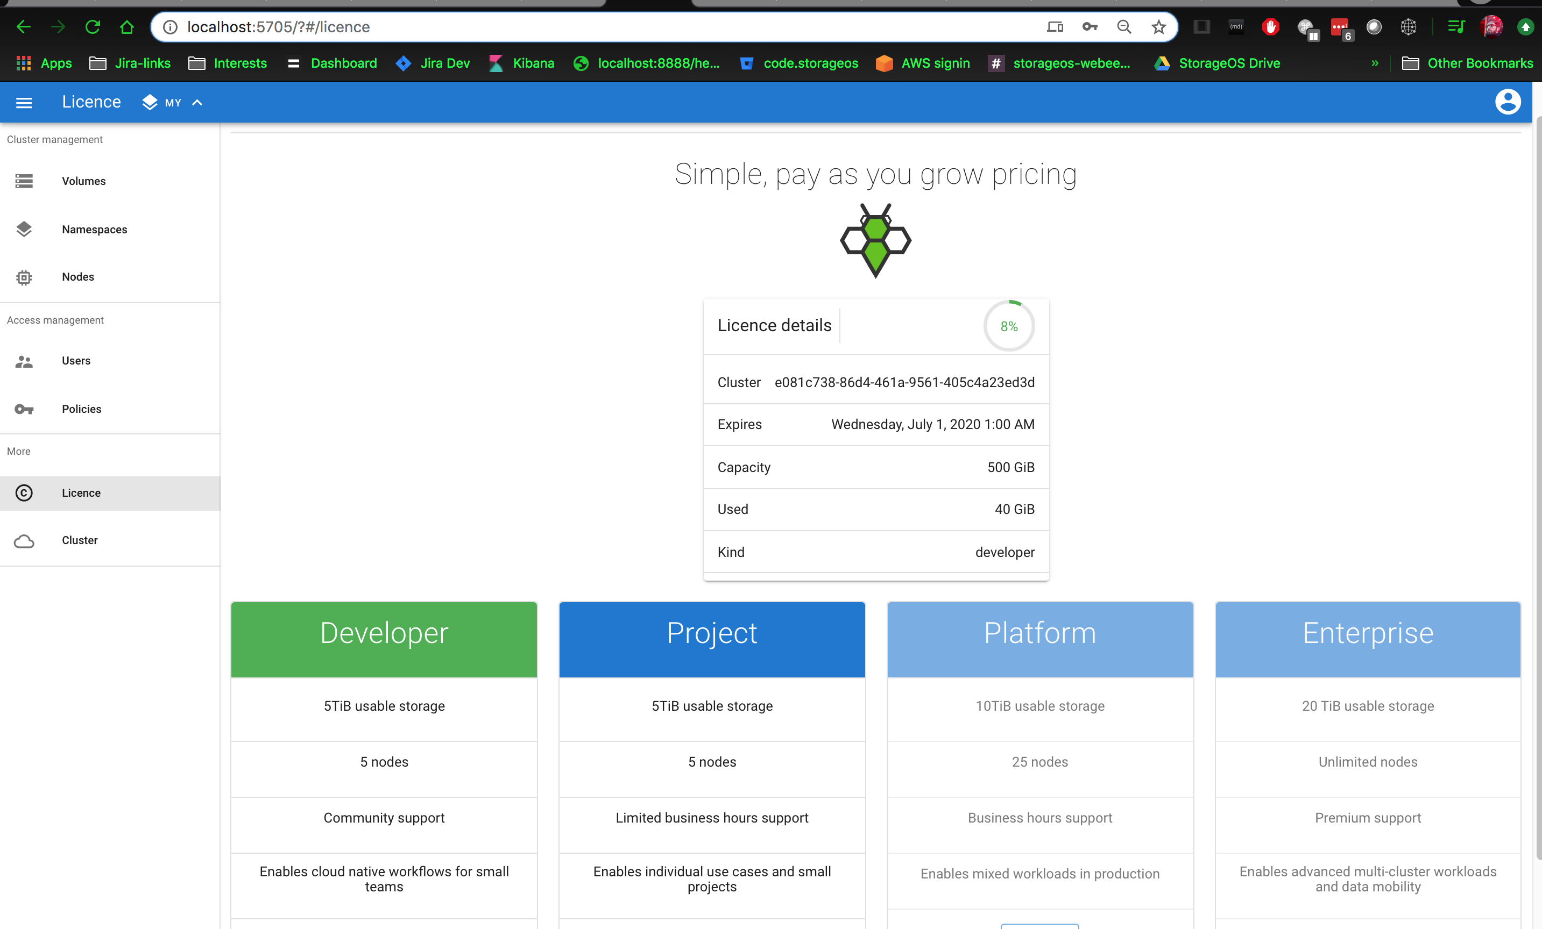Click the Licence sidebar icon
Screen dimensions: 1542x929
click(24, 493)
